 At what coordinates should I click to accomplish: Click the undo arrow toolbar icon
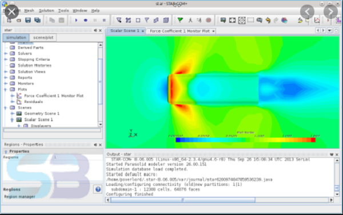coord(268,21)
